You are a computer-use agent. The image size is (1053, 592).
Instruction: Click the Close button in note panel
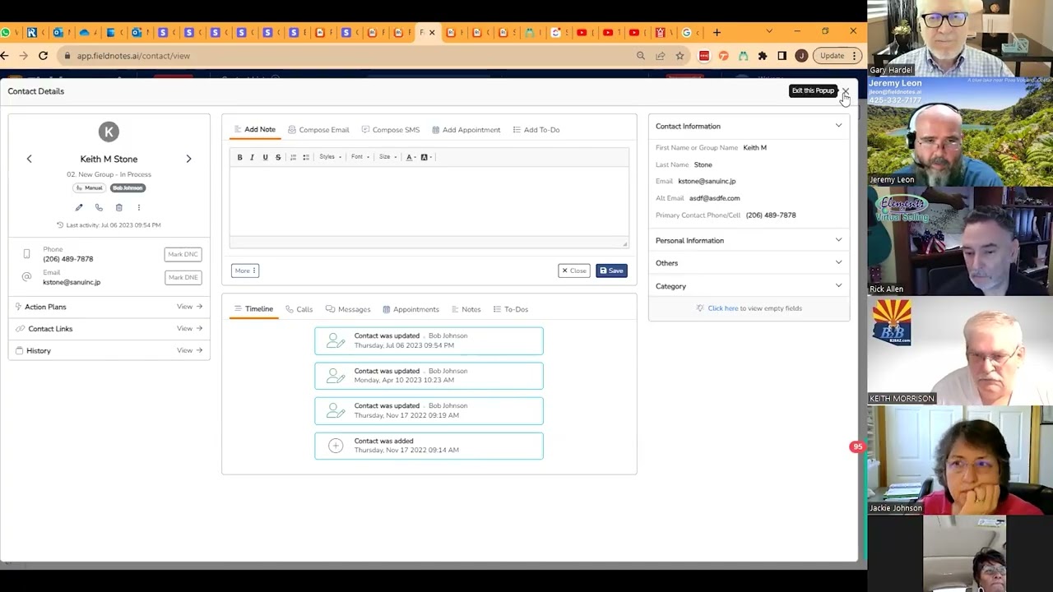tap(574, 271)
